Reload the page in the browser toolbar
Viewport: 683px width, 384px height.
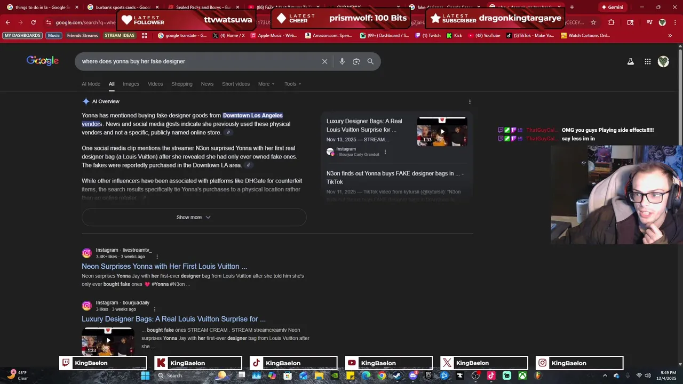(33, 22)
